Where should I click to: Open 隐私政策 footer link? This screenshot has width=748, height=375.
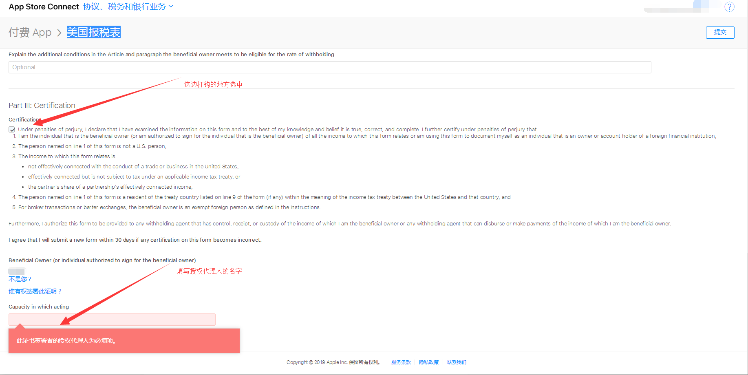(429, 362)
